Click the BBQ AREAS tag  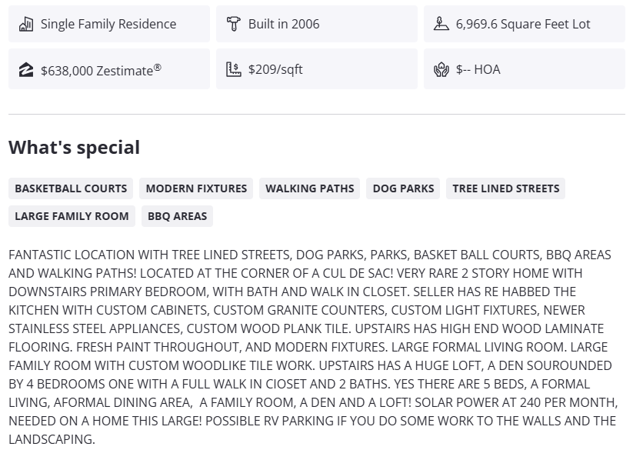pos(177,216)
